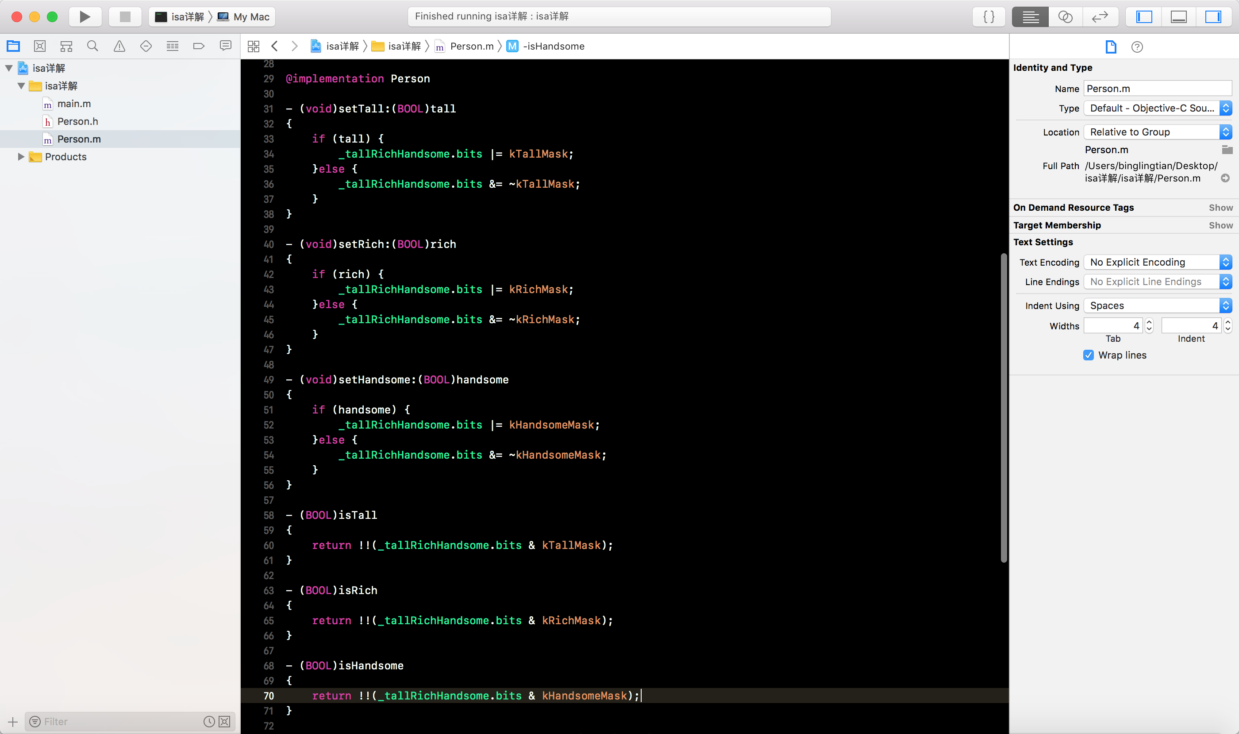
Task: Choose My Mac run destination
Action: tap(244, 17)
